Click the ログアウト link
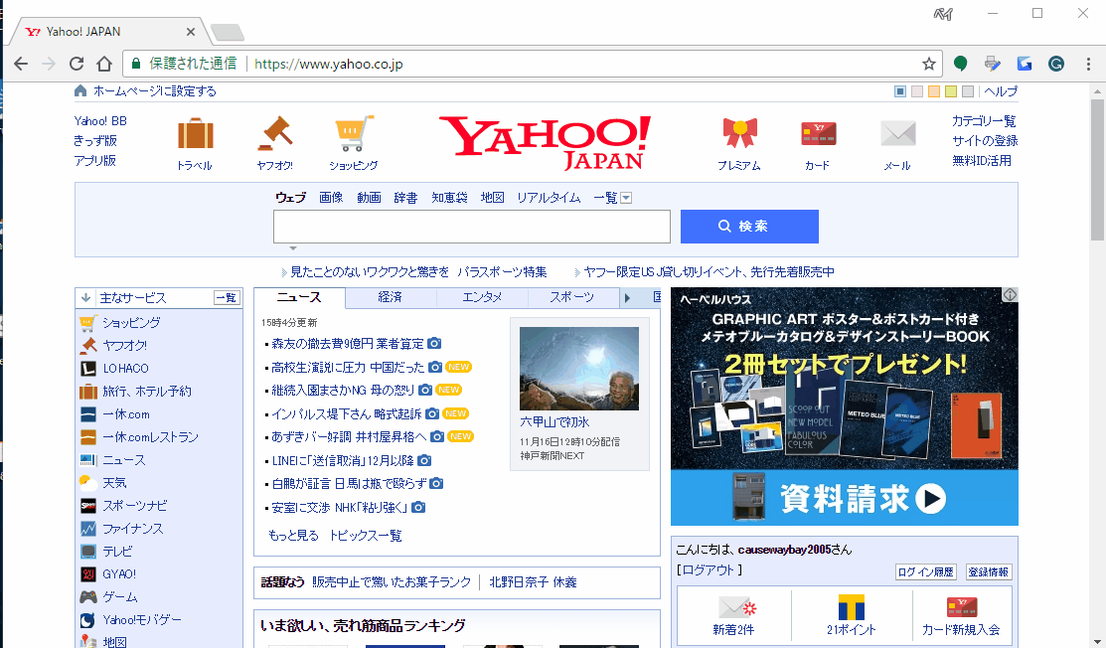 pos(709,569)
